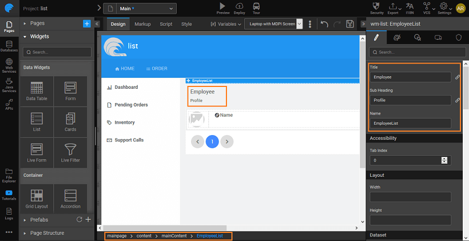Click the save floppy disk icon
This screenshot has height=241, width=469.
coord(351,24)
